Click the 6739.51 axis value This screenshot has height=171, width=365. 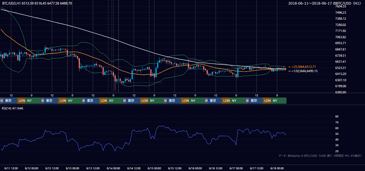pyautogui.click(x=341, y=56)
